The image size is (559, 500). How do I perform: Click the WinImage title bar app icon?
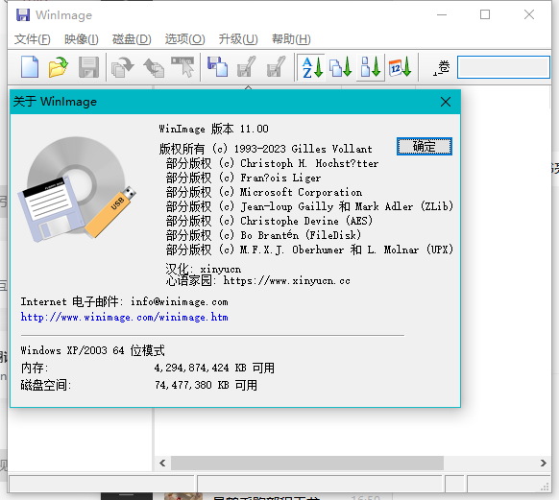23,15
